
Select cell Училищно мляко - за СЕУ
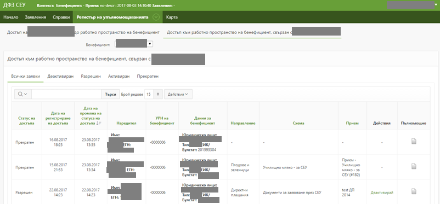[285, 167]
